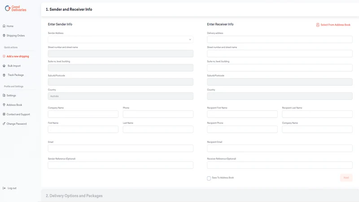Click sender Country field showing Australia
The image size is (359, 202).
120,96
